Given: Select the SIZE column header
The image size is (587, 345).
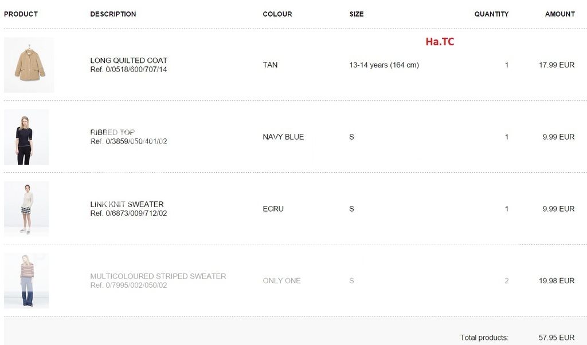Looking at the screenshot, I should pos(356,14).
